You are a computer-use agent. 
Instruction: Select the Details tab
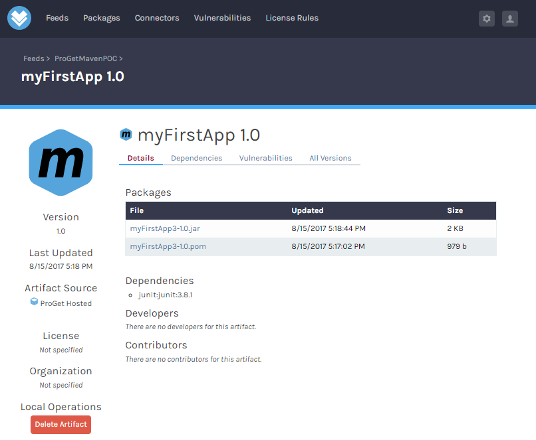click(x=140, y=158)
